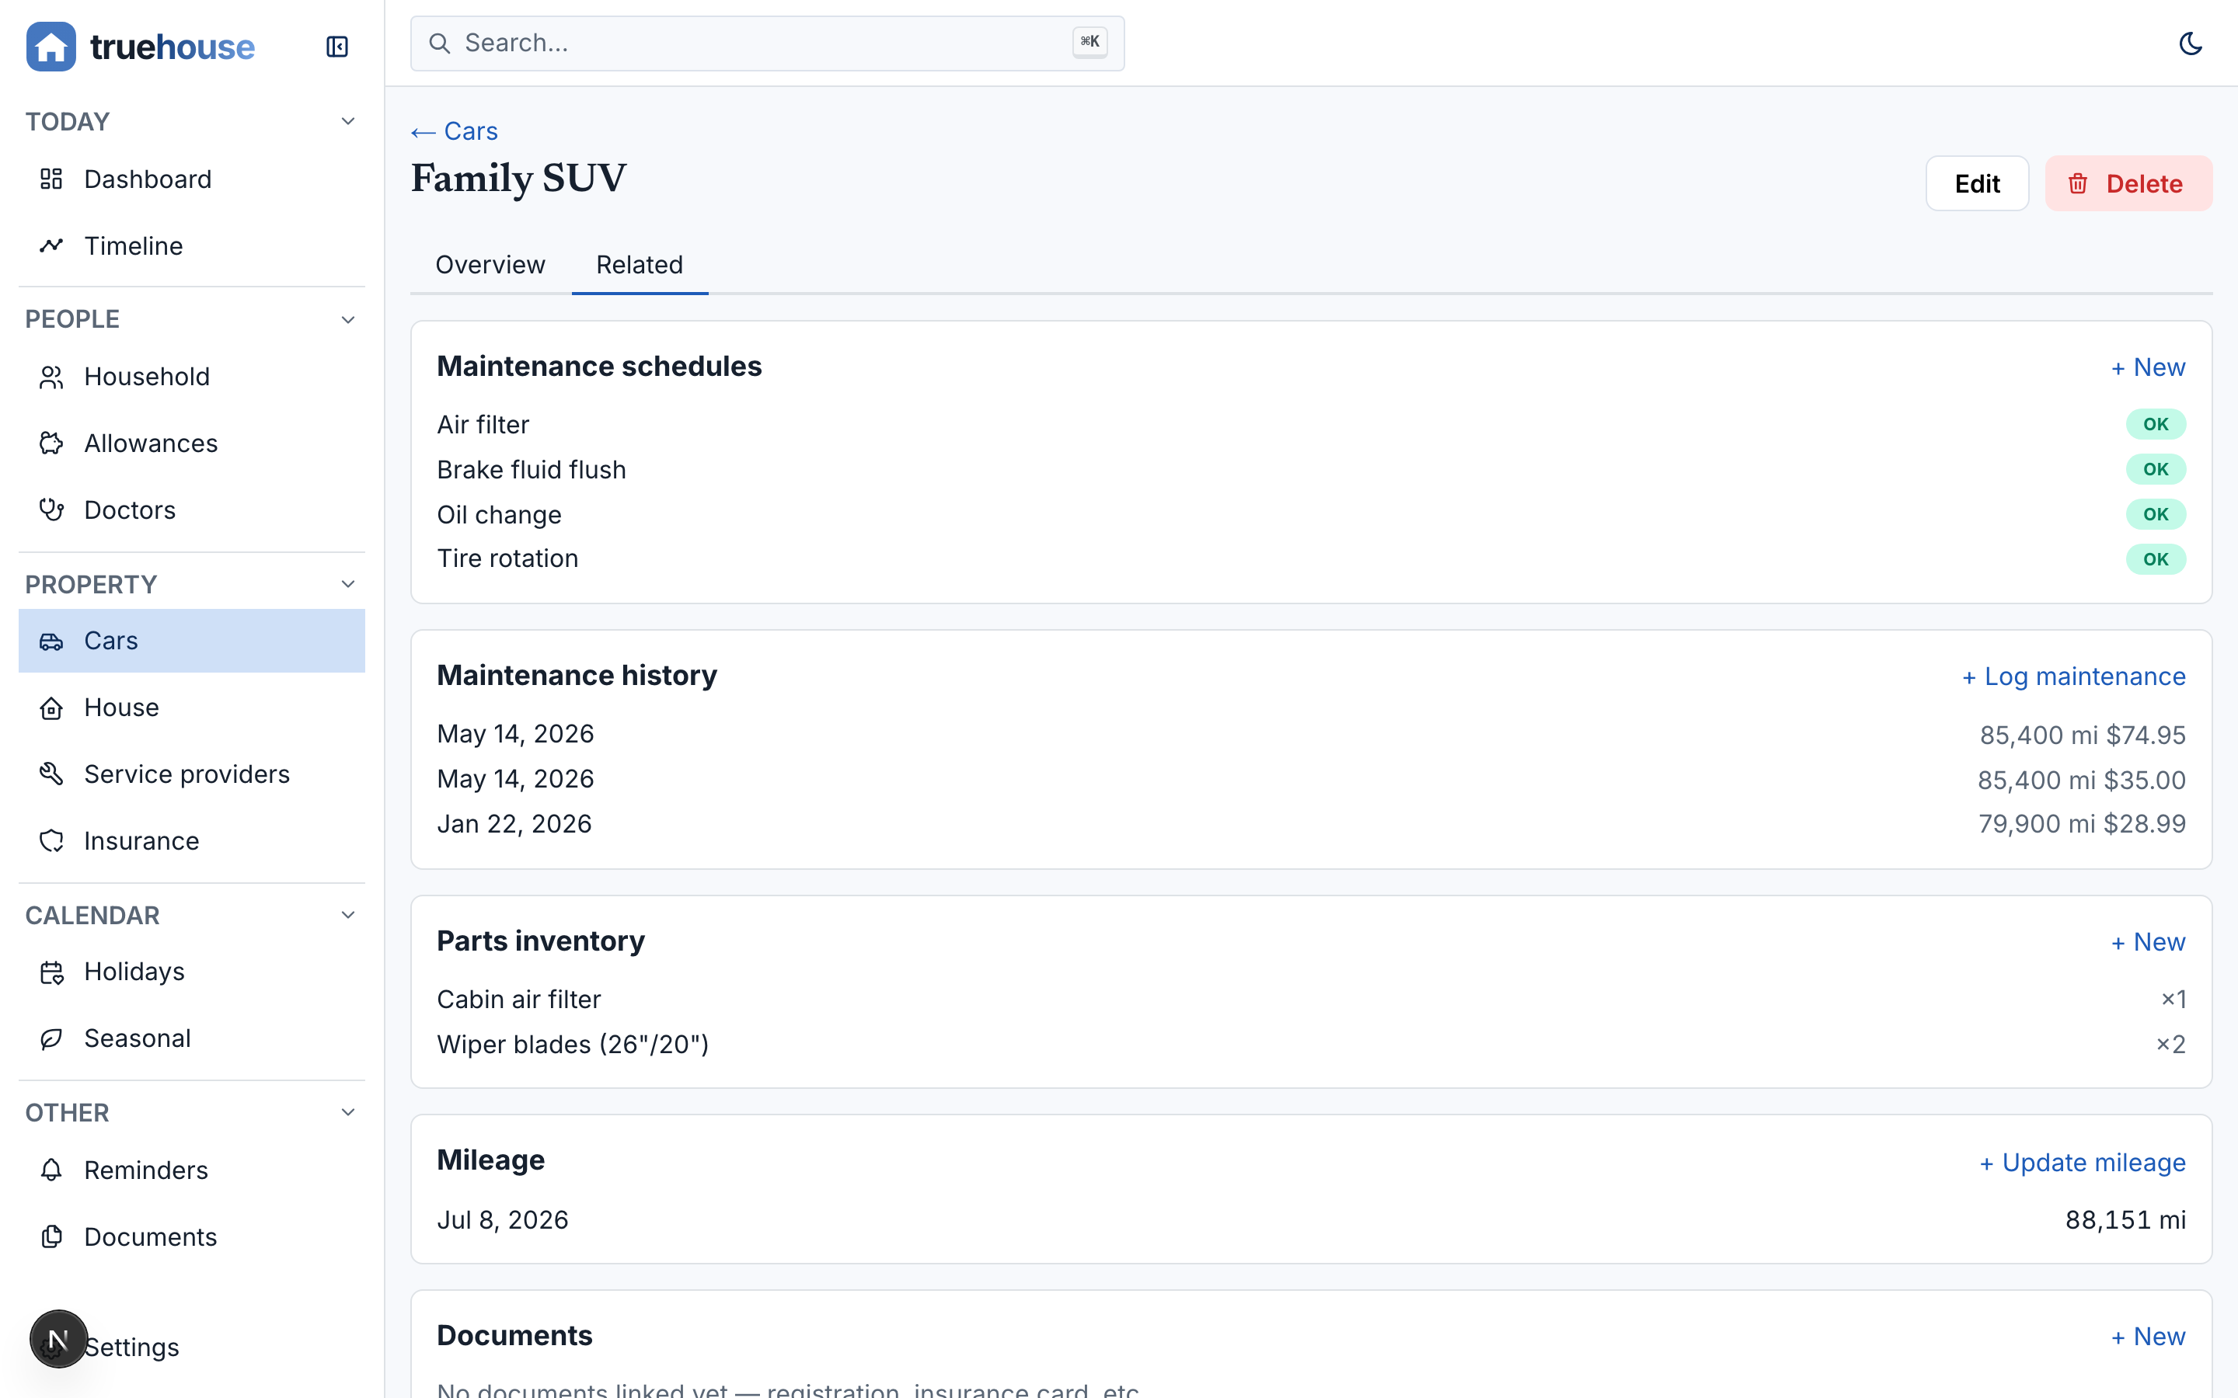Click the red Delete button
2238x1398 pixels.
(x=2128, y=184)
